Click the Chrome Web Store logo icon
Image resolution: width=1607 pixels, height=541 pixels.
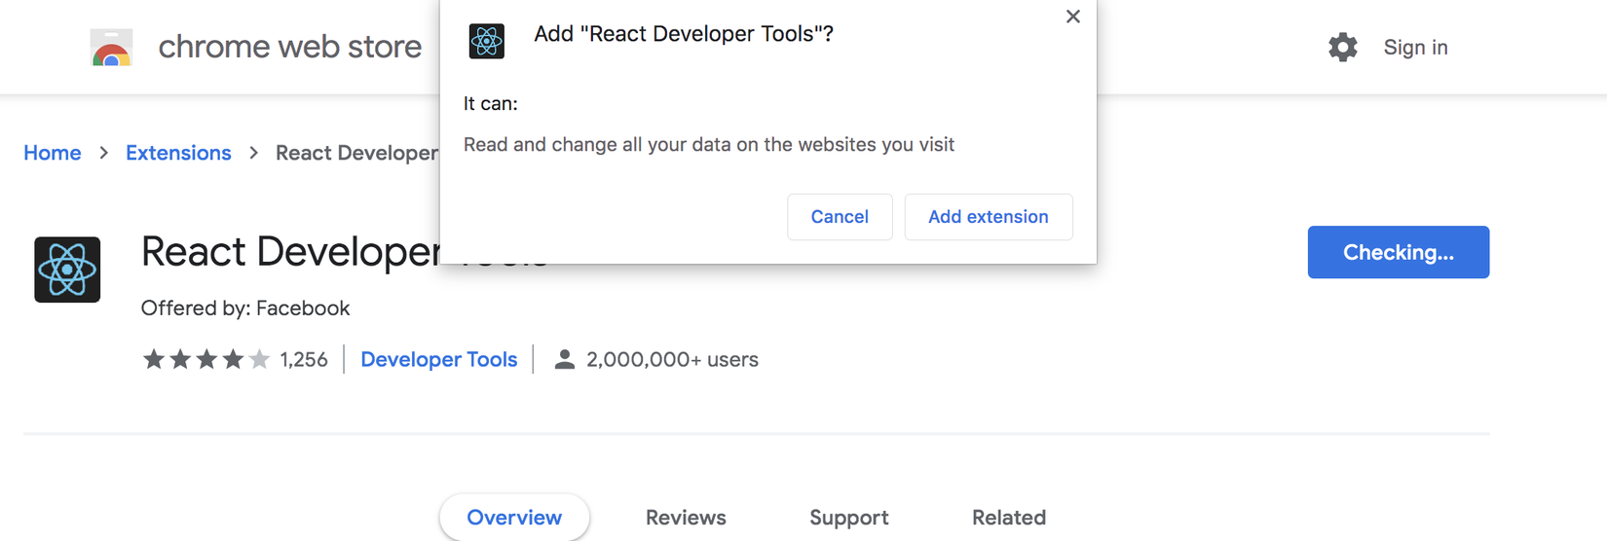(111, 47)
